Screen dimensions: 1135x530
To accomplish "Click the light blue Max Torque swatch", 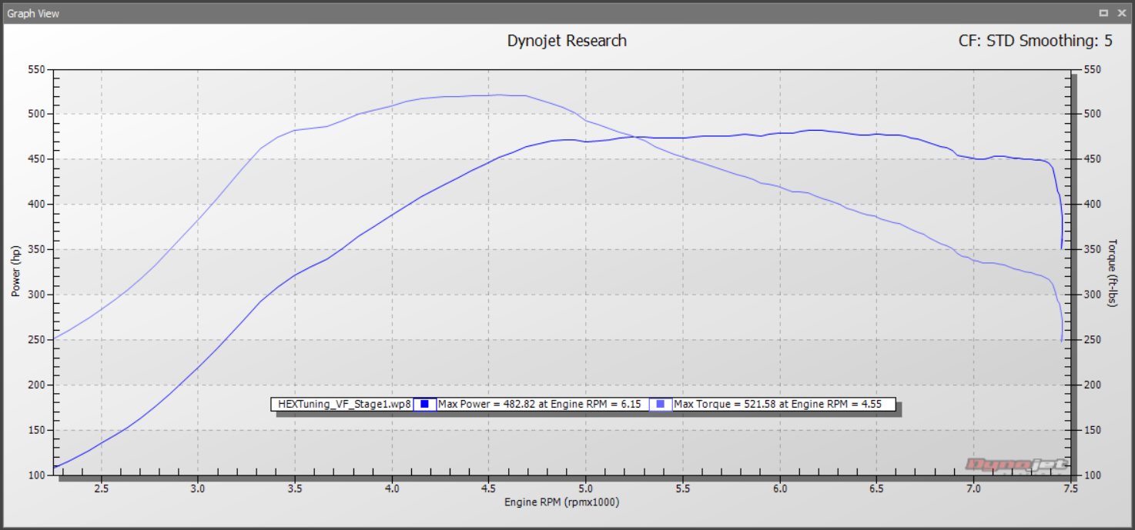I will tap(660, 404).
